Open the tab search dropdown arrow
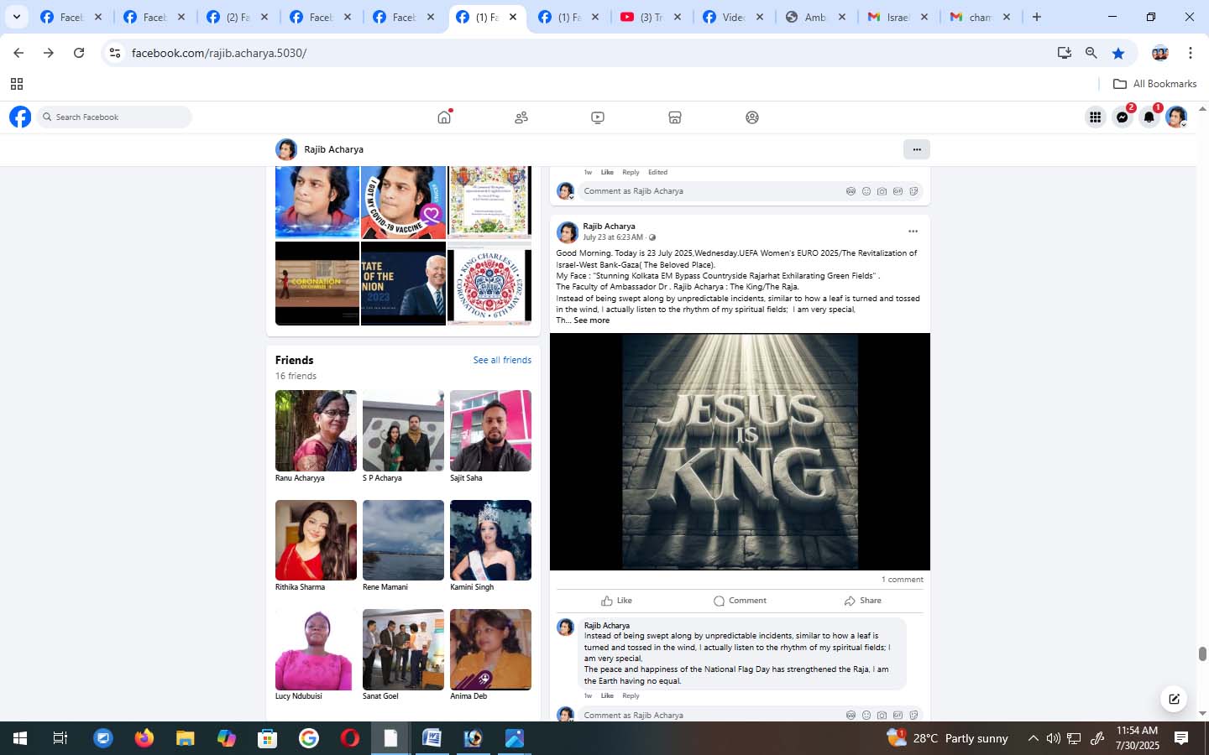Screen dimensions: 1209x755 tap(16, 17)
